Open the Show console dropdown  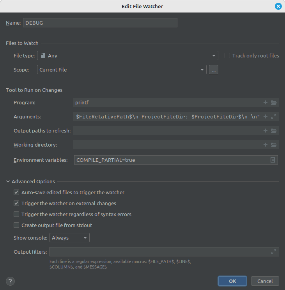click(69, 238)
